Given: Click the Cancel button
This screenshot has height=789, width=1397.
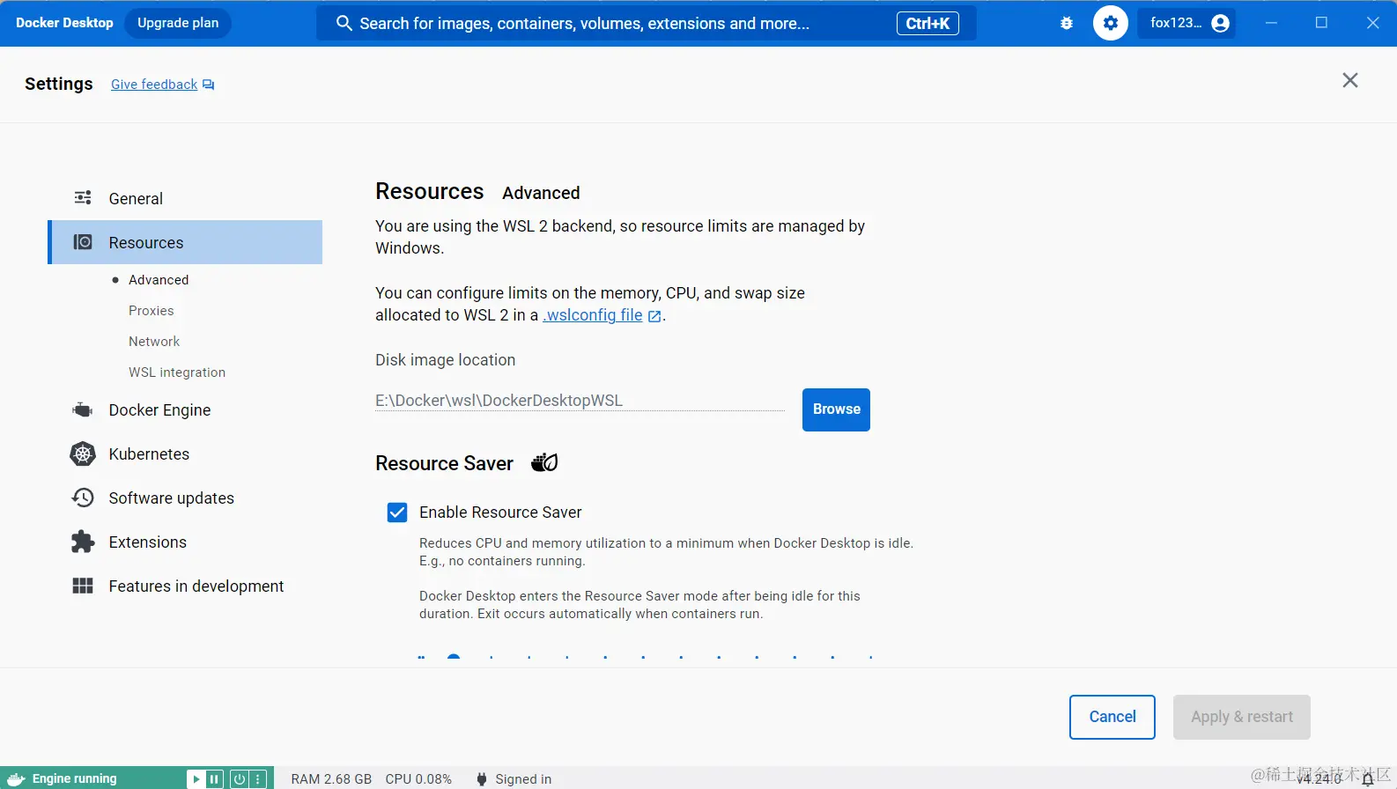Looking at the screenshot, I should [1112, 717].
